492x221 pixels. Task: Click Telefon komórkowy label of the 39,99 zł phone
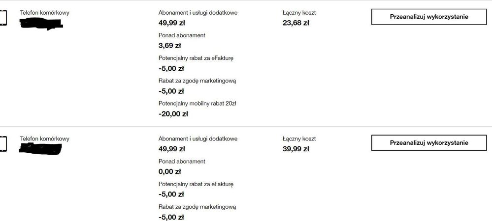click(x=45, y=139)
